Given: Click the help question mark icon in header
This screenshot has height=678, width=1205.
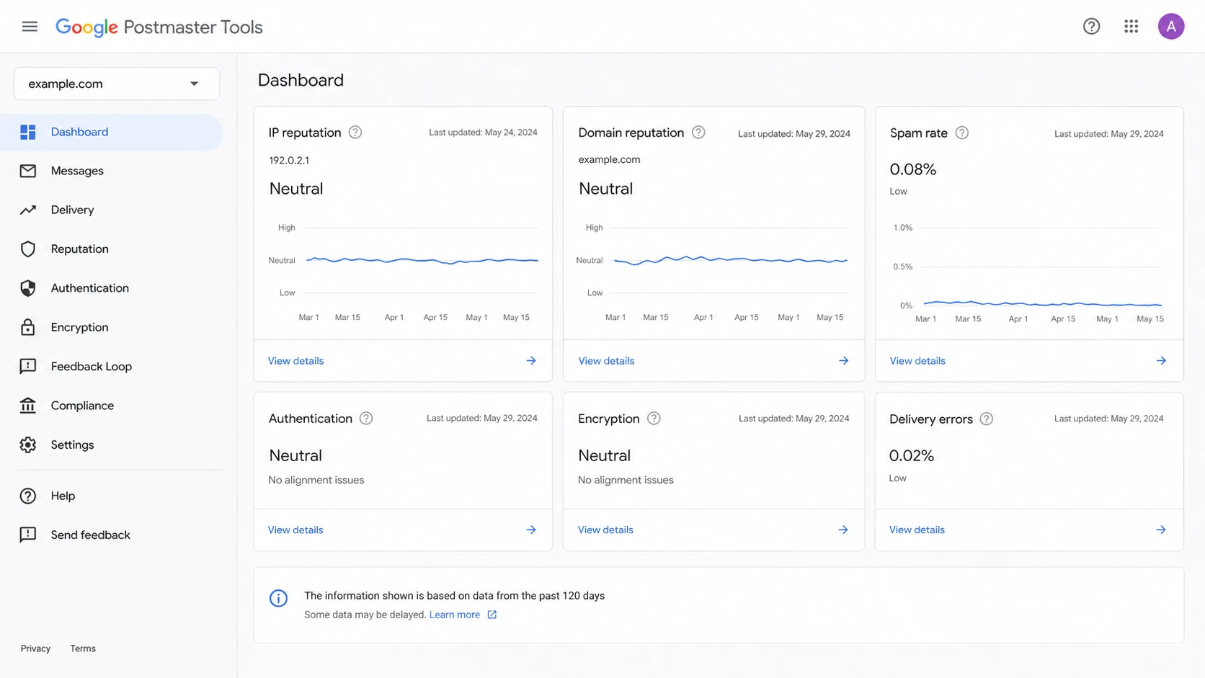Looking at the screenshot, I should click(x=1091, y=27).
